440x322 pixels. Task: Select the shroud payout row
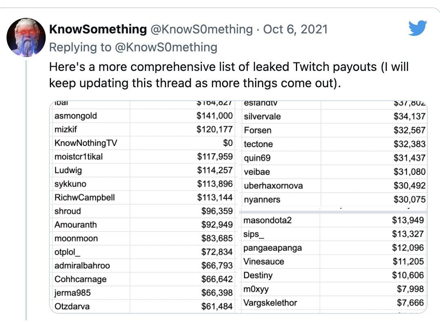coord(143,211)
